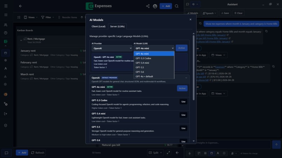Open the Filter dropdown in toolbar
The height and width of the screenshot is (158, 282).
[x=48, y=17]
